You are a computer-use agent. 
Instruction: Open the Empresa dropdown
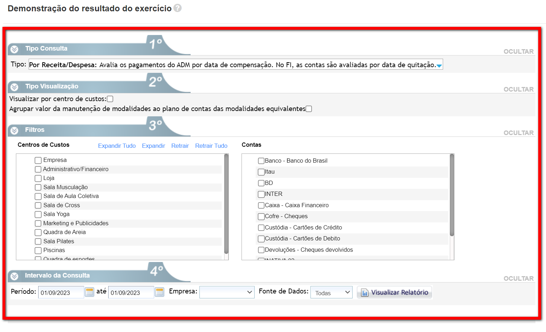[227, 292]
